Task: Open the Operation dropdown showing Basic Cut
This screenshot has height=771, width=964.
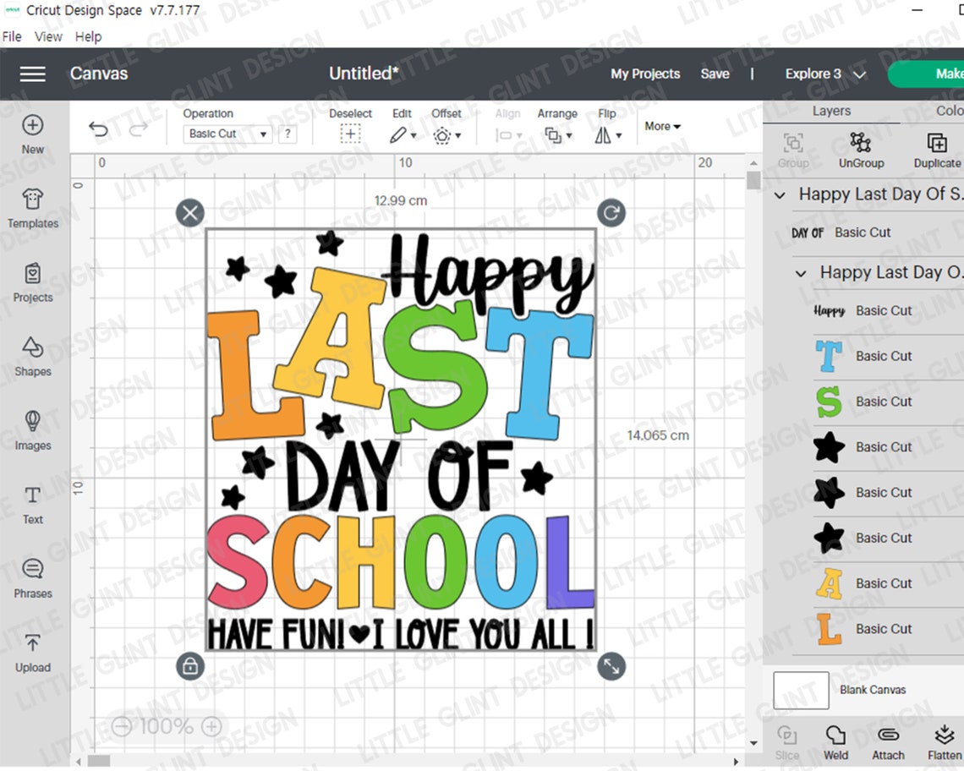Action: click(x=227, y=134)
